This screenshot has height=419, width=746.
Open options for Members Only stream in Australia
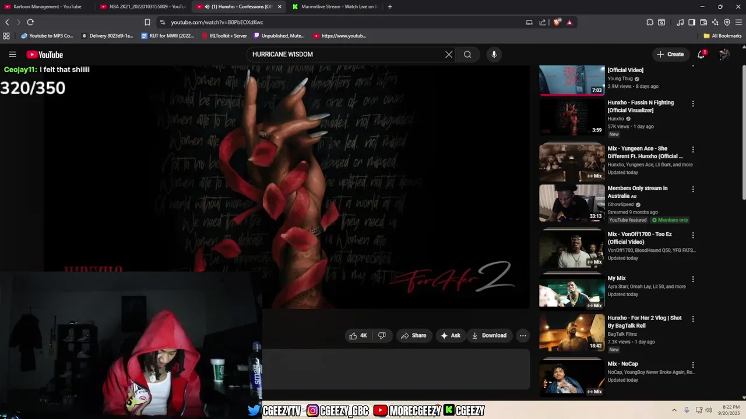point(693,189)
